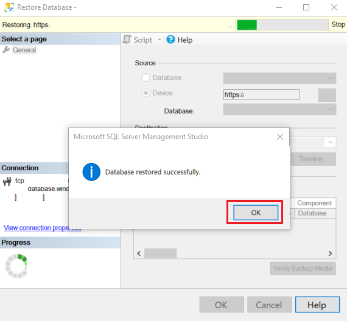This screenshot has height=321, width=347.
Task: Click OK in the success message dialog
Action: 256,212
